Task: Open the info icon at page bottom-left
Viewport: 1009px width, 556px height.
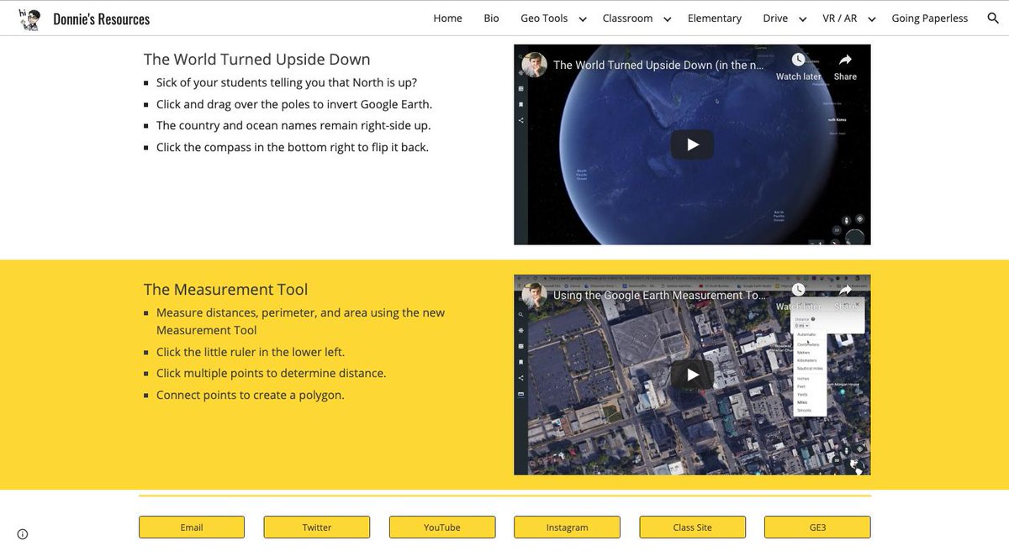Action: [x=23, y=533]
